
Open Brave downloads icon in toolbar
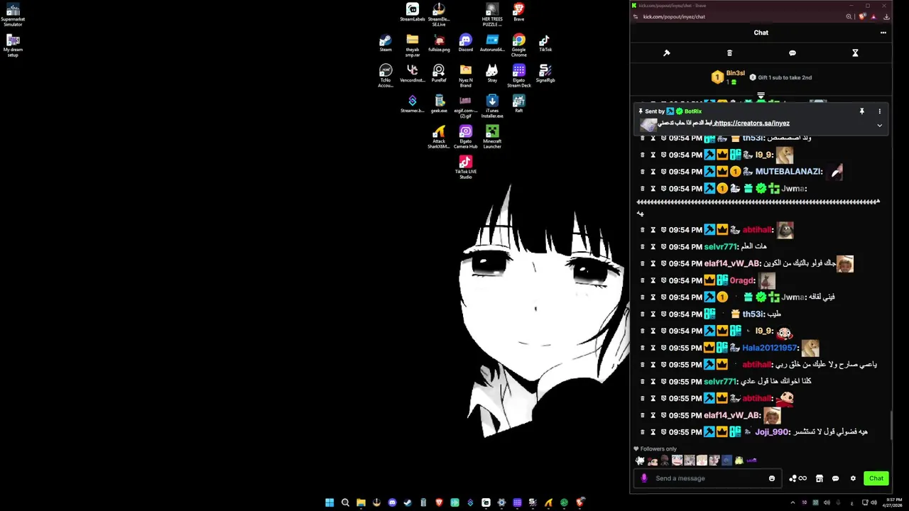tap(886, 17)
